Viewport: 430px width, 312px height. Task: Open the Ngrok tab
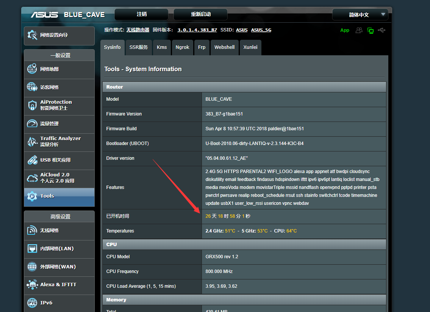(x=182, y=47)
